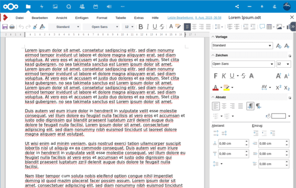Expand the toolbar overflow chevron

tap(293, 27)
